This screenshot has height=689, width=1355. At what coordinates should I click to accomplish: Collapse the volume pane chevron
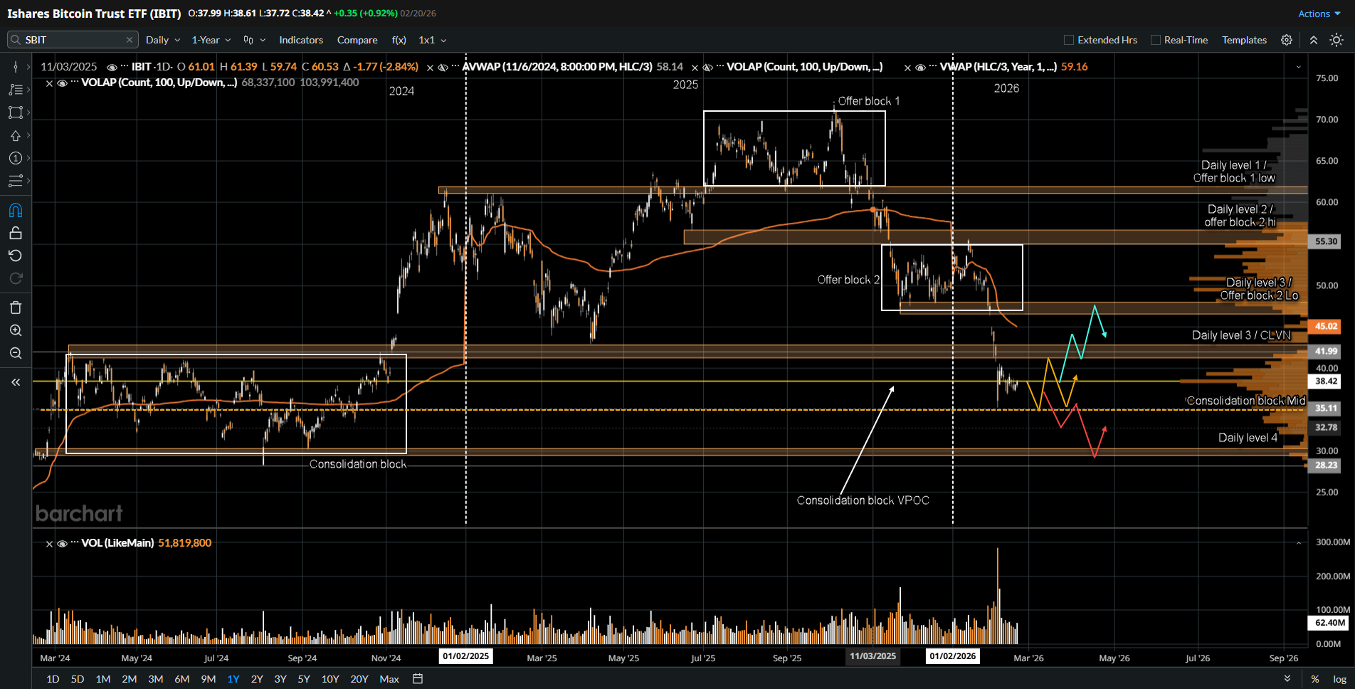click(x=1299, y=543)
